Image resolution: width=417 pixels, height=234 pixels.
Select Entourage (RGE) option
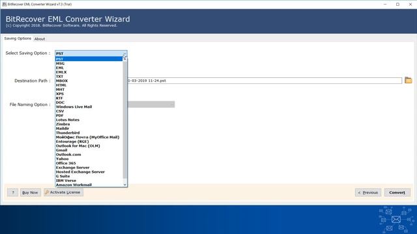point(89,142)
